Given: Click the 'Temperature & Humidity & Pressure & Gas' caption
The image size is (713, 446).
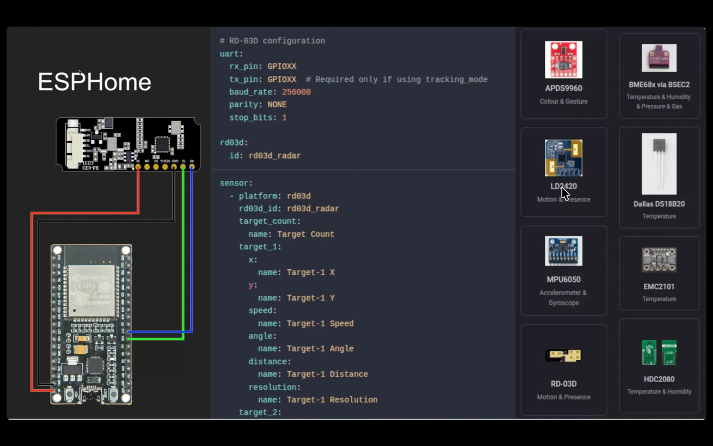Looking at the screenshot, I should point(659,102).
